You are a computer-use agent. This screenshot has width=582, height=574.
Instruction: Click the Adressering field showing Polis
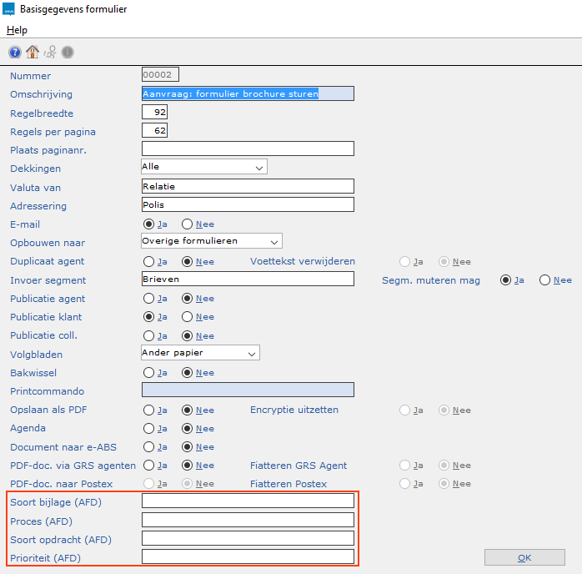(x=248, y=205)
